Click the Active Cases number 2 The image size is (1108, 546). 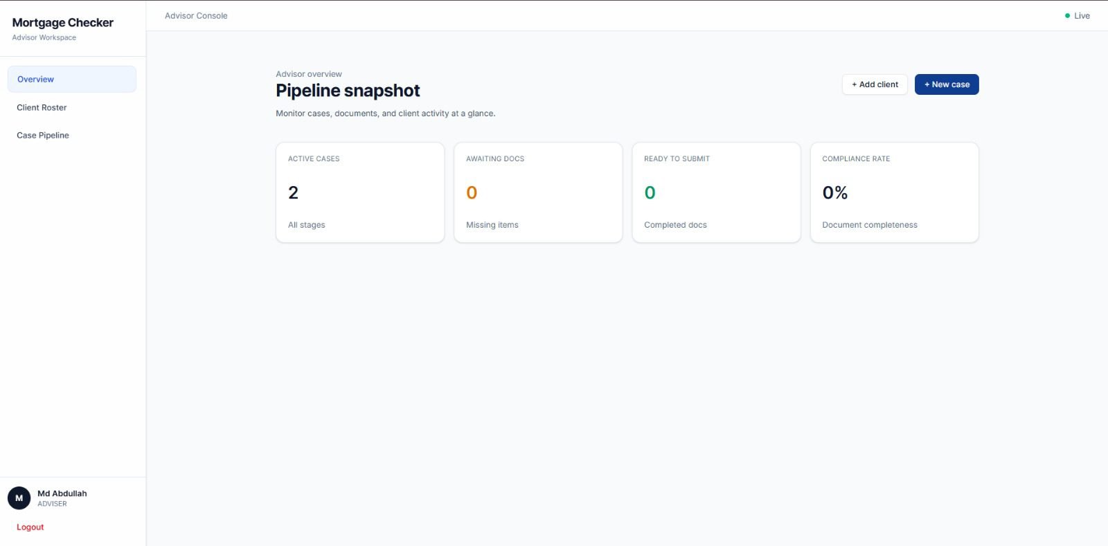point(293,193)
